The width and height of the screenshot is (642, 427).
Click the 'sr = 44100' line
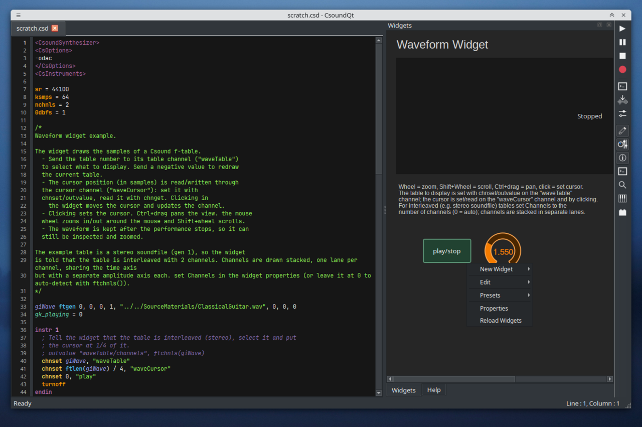[52, 89]
